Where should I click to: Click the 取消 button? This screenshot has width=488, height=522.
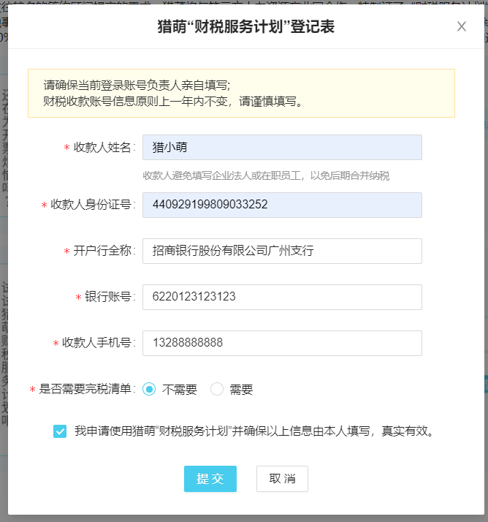tap(282, 479)
